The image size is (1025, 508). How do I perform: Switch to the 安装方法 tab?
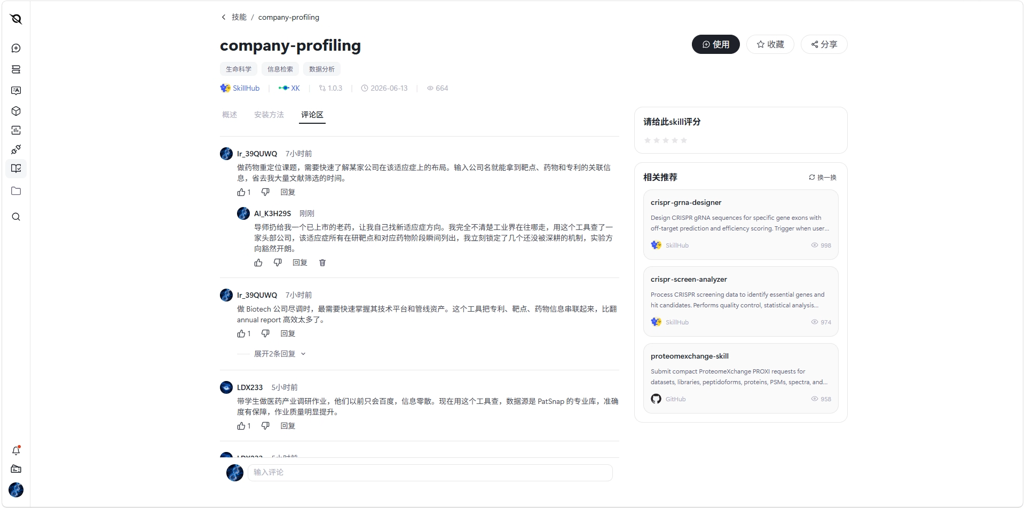269,115
